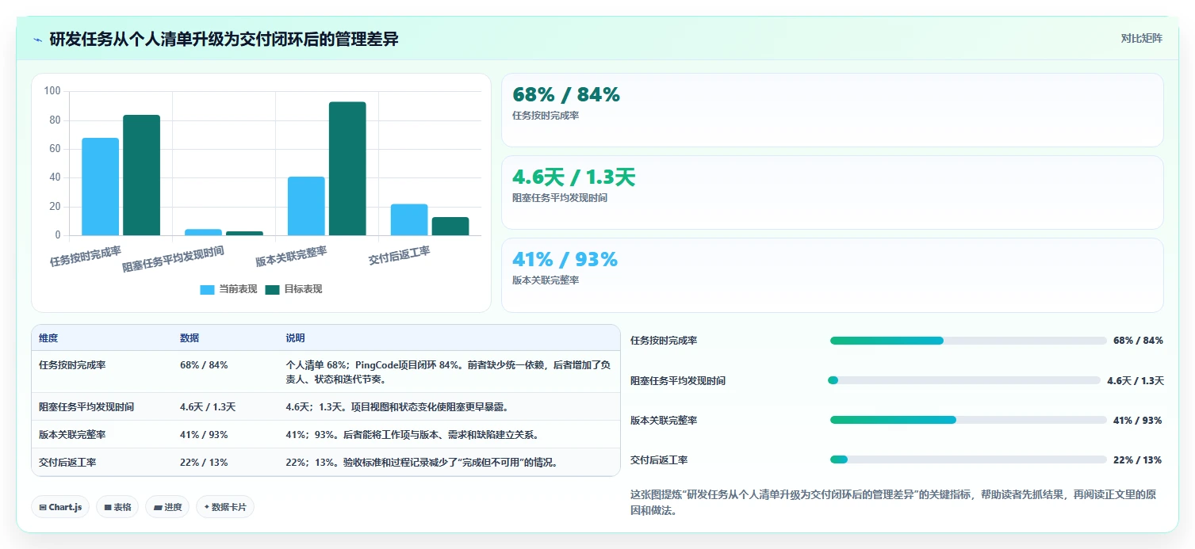Click the 阻塞任务平均发现时间 progress bar

(964, 380)
